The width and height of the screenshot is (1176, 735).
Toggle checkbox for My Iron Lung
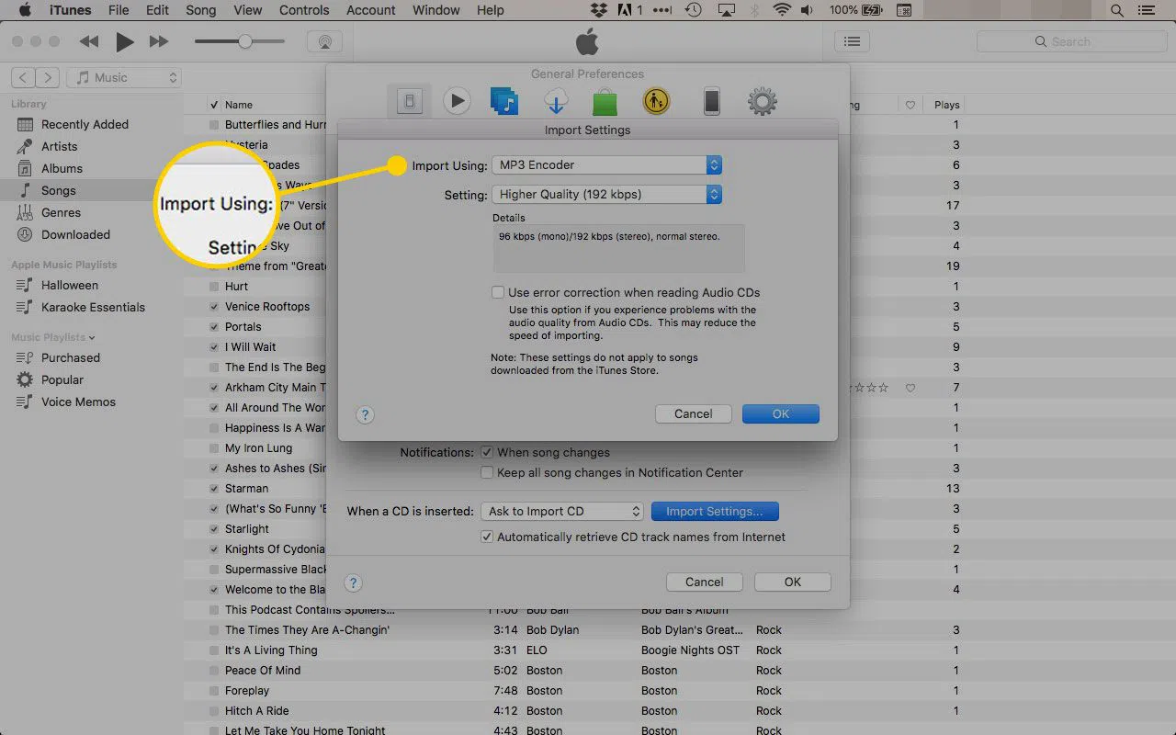point(214,448)
